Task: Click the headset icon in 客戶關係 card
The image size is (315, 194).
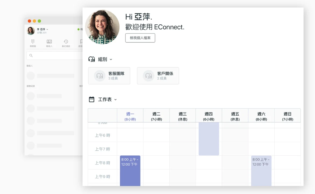Action: pyautogui.click(x=148, y=76)
